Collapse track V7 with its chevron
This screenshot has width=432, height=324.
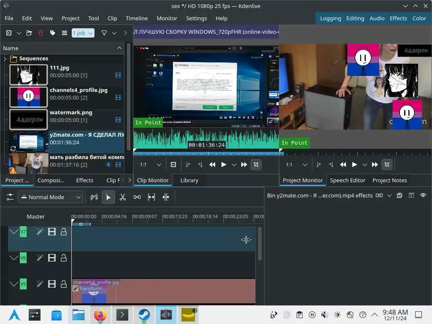13,232
